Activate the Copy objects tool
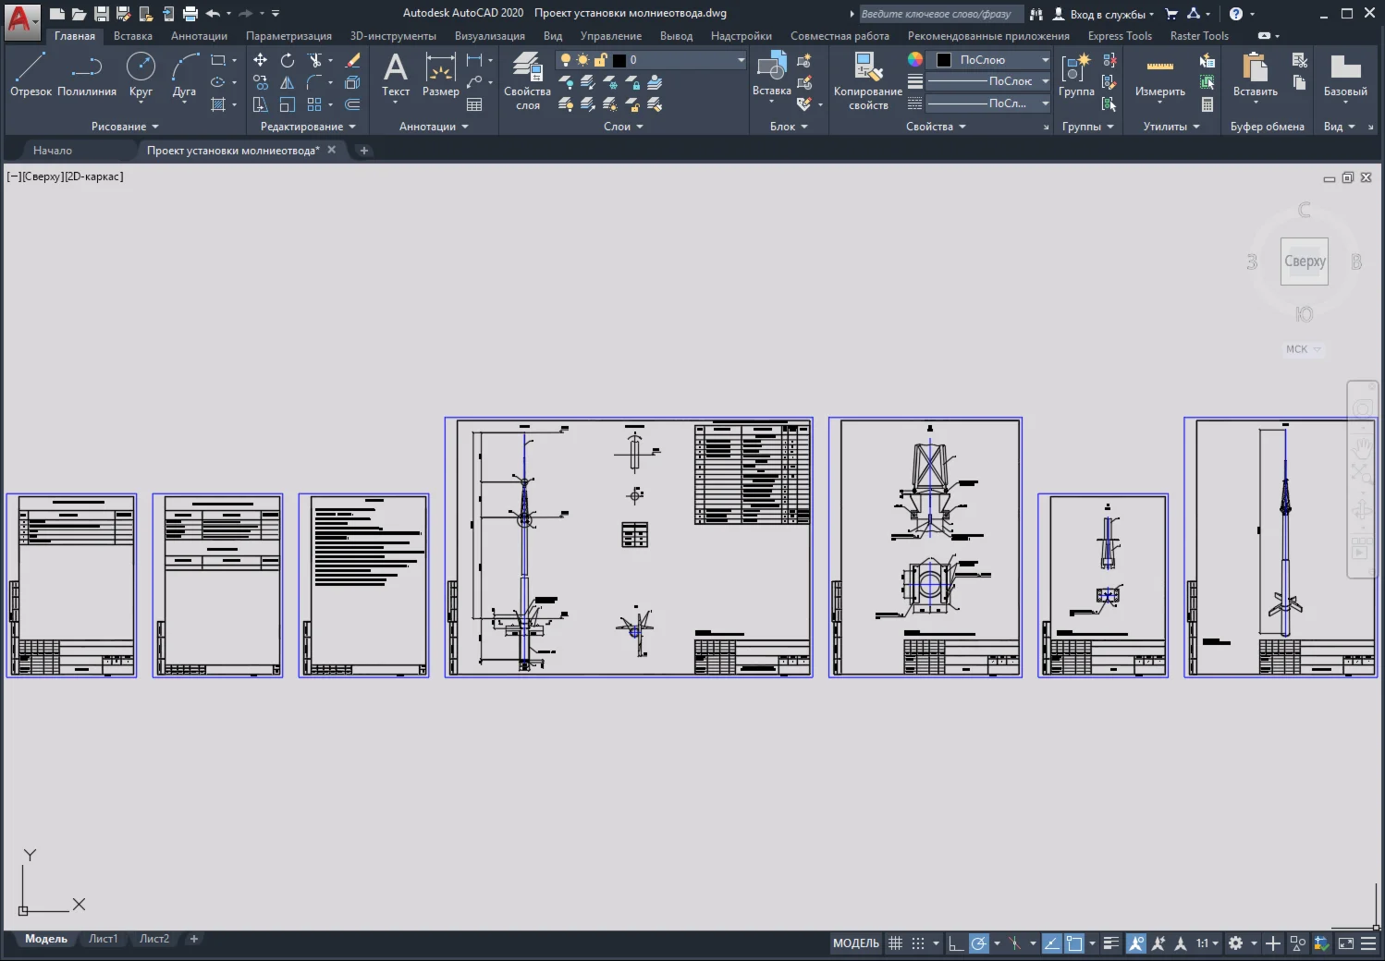The width and height of the screenshot is (1385, 961). (261, 82)
